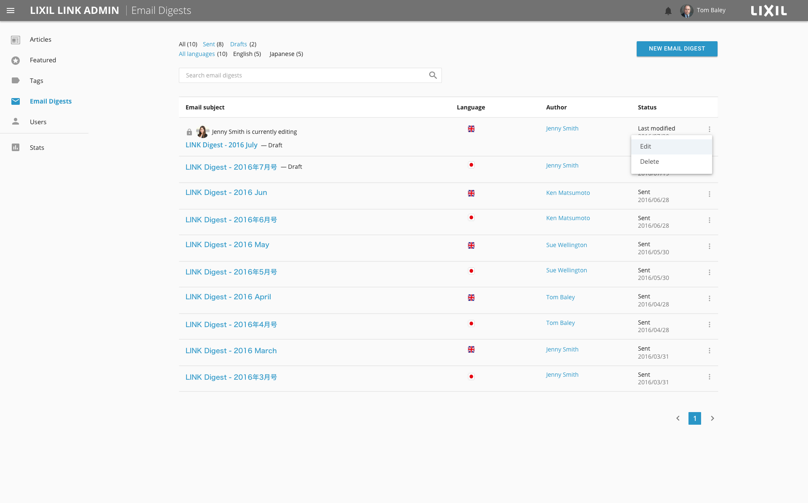Screen dimensions: 808x503
Task: Choose Edit in the context menu
Action: pos(672,146)
